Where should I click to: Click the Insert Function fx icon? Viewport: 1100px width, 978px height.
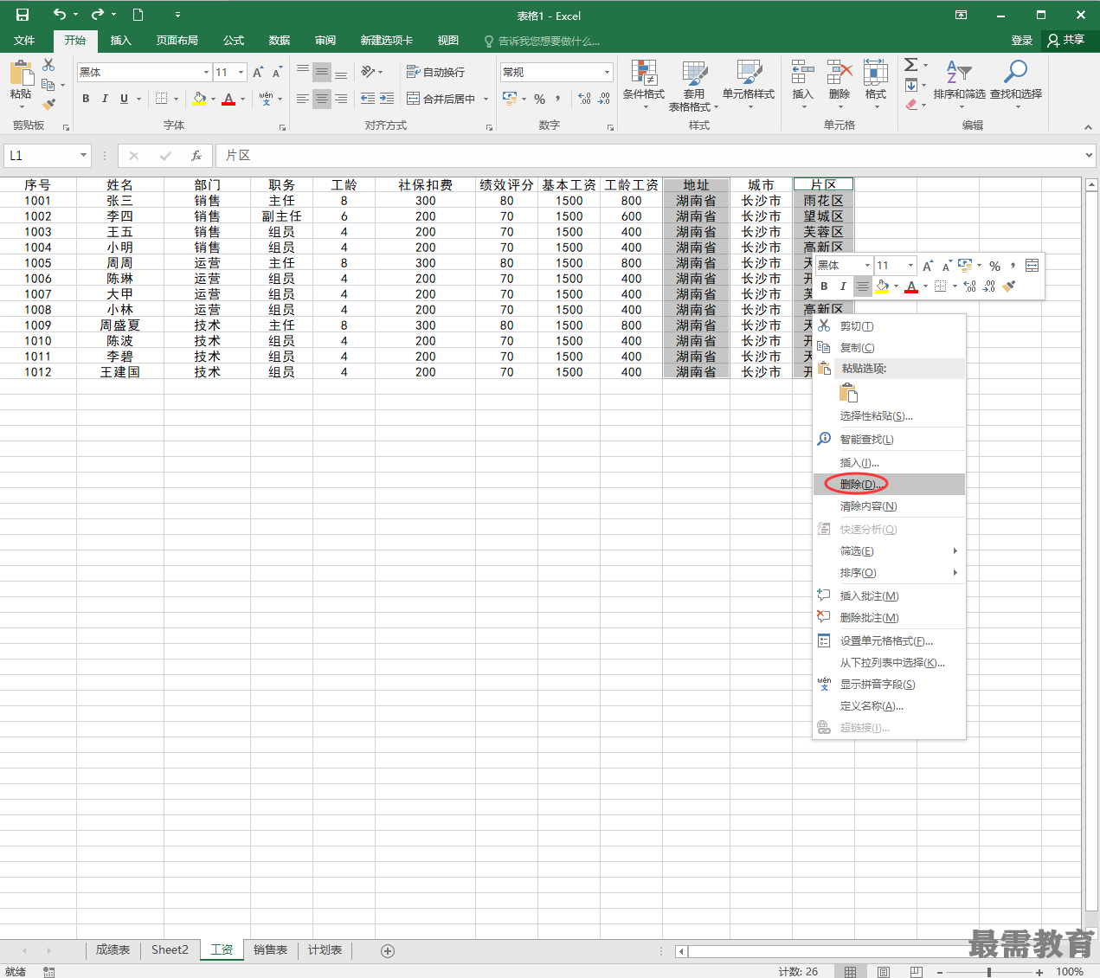pyautogui.click(x=196, y=156)
